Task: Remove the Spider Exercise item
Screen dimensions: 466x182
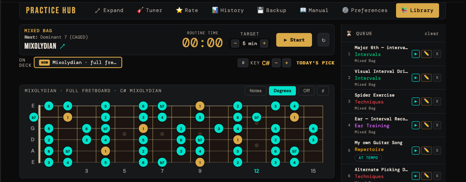Action: pyautogui.click(x=437, y=101)
